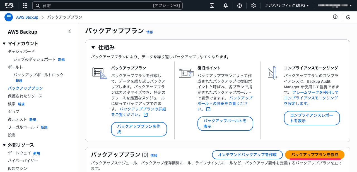This screenshot has width=357, height=172.
Task: Click the external link icon after バックアップボールトの詳細
Action: click(x=208, y=109)
